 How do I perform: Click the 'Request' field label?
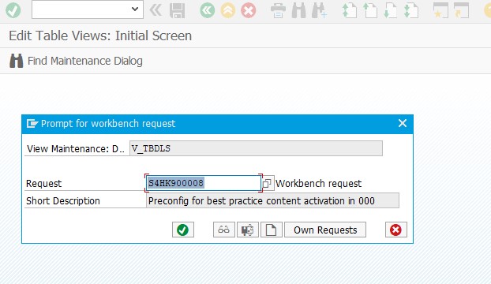pyautogui.click(x=44, y=183)
